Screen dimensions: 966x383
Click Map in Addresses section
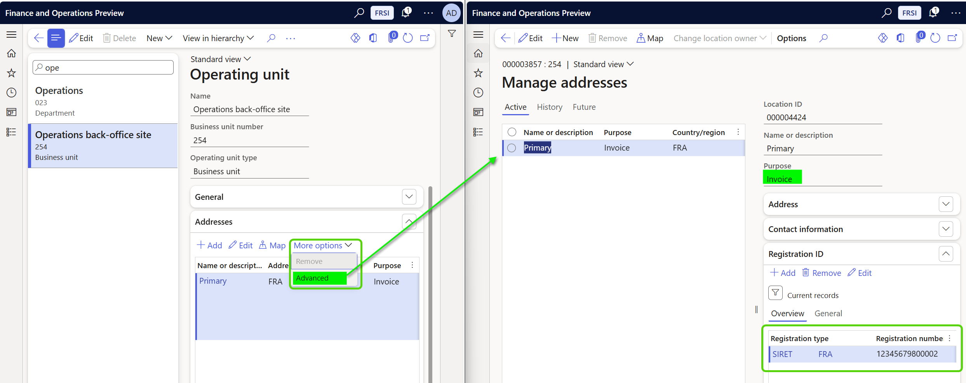click(272, 245)
